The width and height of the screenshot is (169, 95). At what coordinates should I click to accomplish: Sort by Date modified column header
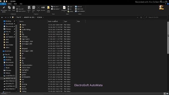(55, 21)
